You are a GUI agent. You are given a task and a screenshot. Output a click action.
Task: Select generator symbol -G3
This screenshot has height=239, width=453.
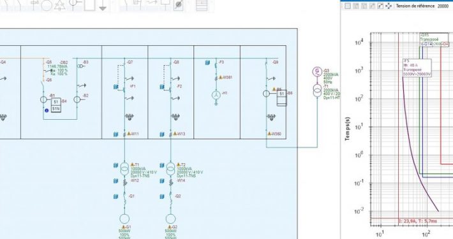click(317, 71)
